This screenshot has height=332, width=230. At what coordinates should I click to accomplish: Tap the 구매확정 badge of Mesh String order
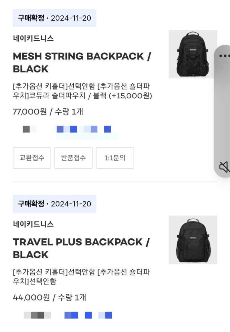click(54, 18)
